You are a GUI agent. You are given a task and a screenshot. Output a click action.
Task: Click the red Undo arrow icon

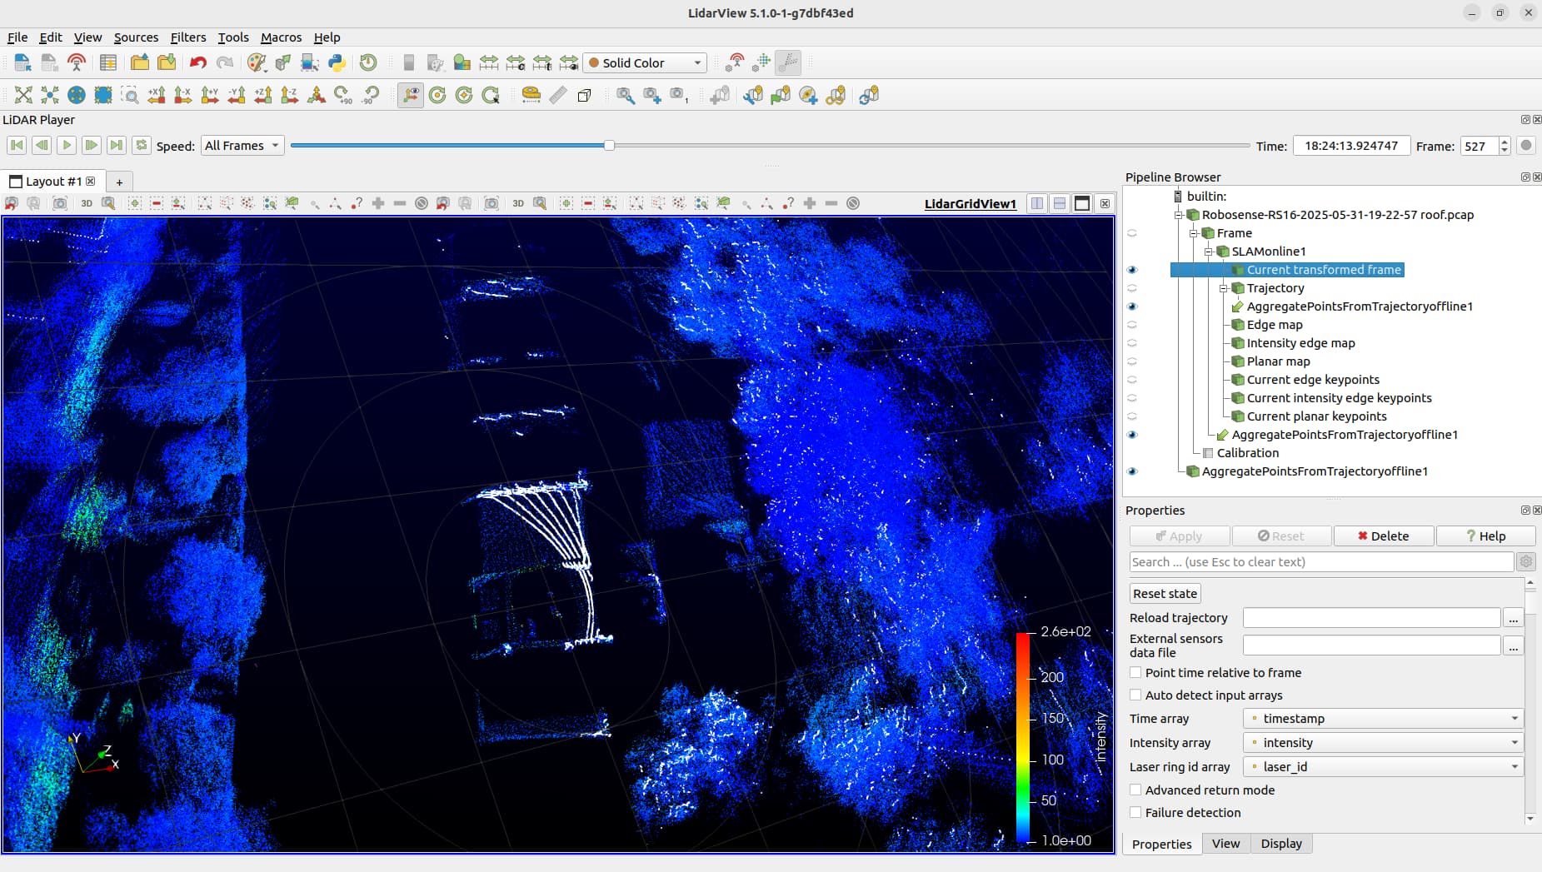197,62
